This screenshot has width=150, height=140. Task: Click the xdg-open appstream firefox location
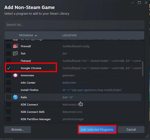tap(92, 90)
